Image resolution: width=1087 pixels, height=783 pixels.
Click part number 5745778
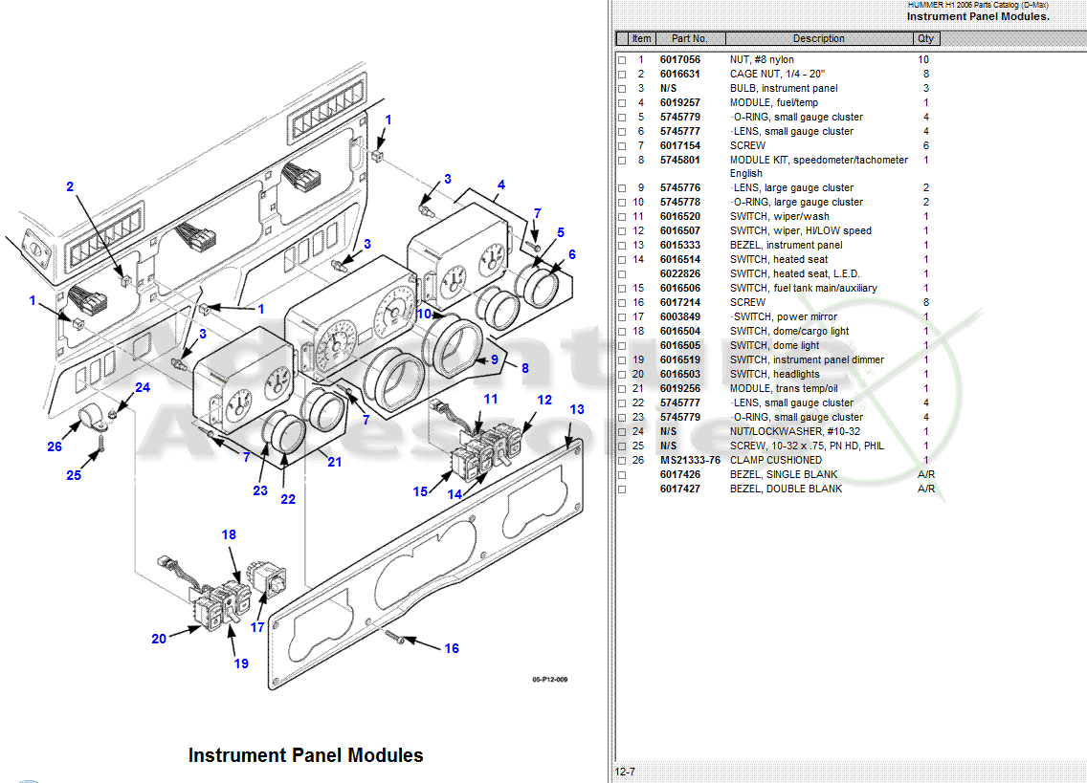pyautogui.click(x=680, y=203)
